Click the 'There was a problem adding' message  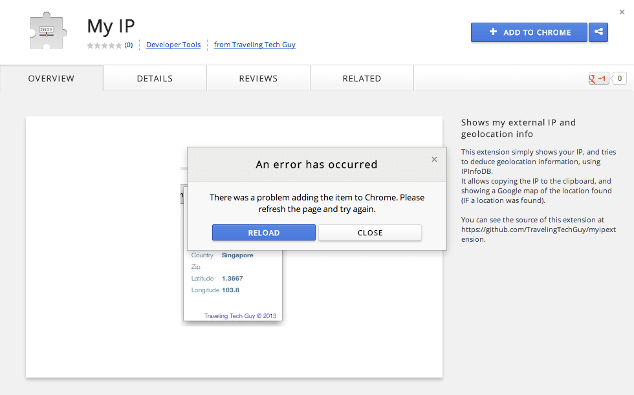(x=317, y=203)
